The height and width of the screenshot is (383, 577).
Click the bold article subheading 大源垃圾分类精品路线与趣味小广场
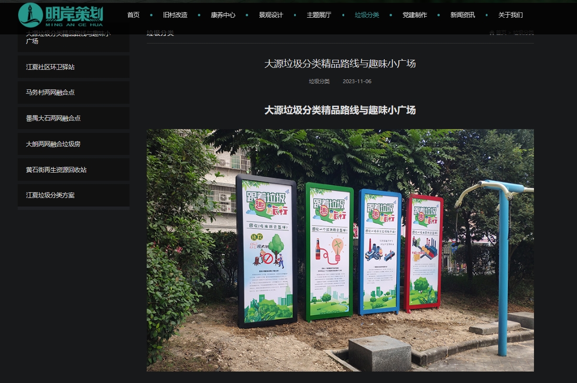click(340, 110)
